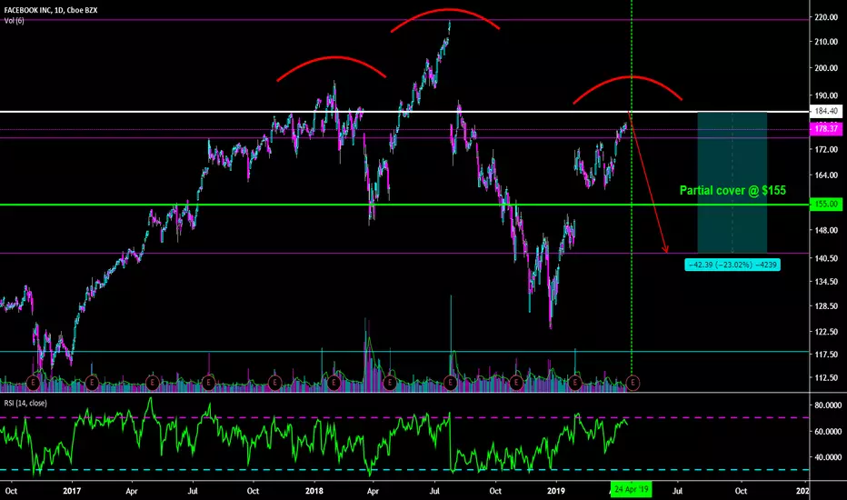Image resolution: width=847 pixels, height=500 pixels.
Task: Click the 148.00 price axis label
Action: pos(826,230)
